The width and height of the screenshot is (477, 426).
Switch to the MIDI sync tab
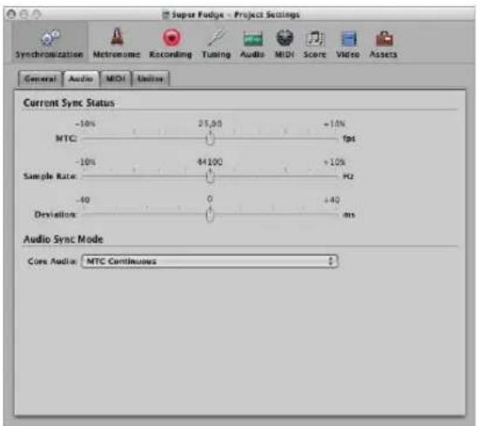116,79
